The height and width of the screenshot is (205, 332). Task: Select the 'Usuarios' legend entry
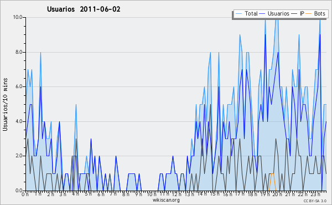point(274,13)
